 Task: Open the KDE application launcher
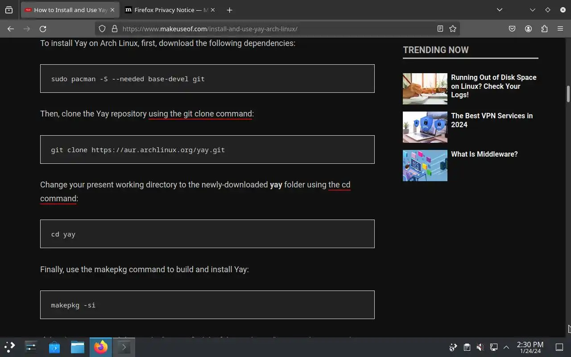pos(10,347)
